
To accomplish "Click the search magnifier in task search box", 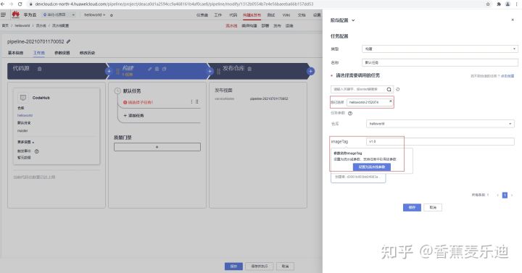I will pyautogui.click(x=389, y=90).
